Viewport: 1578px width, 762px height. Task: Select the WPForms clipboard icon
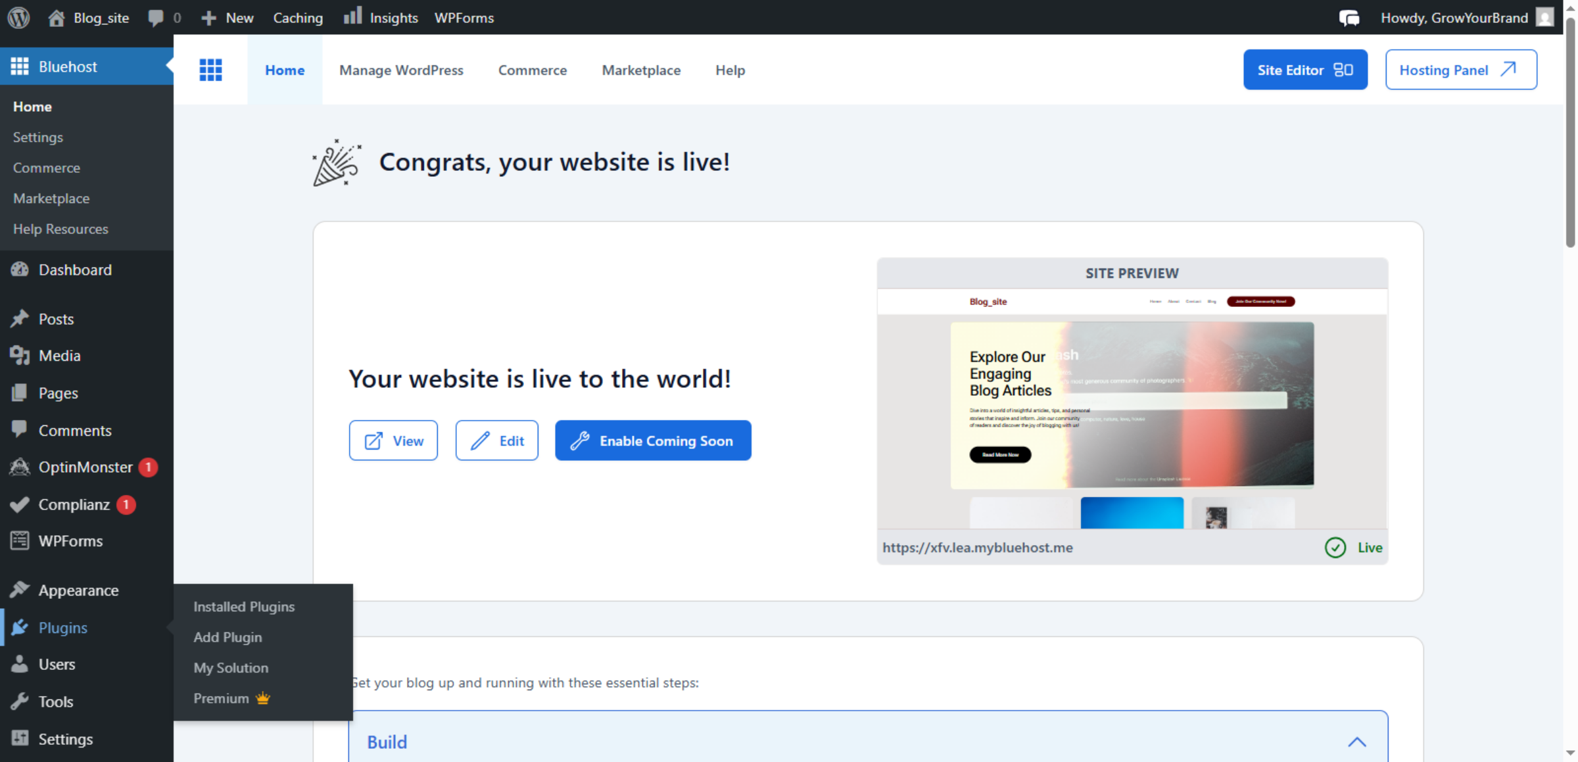20,540
